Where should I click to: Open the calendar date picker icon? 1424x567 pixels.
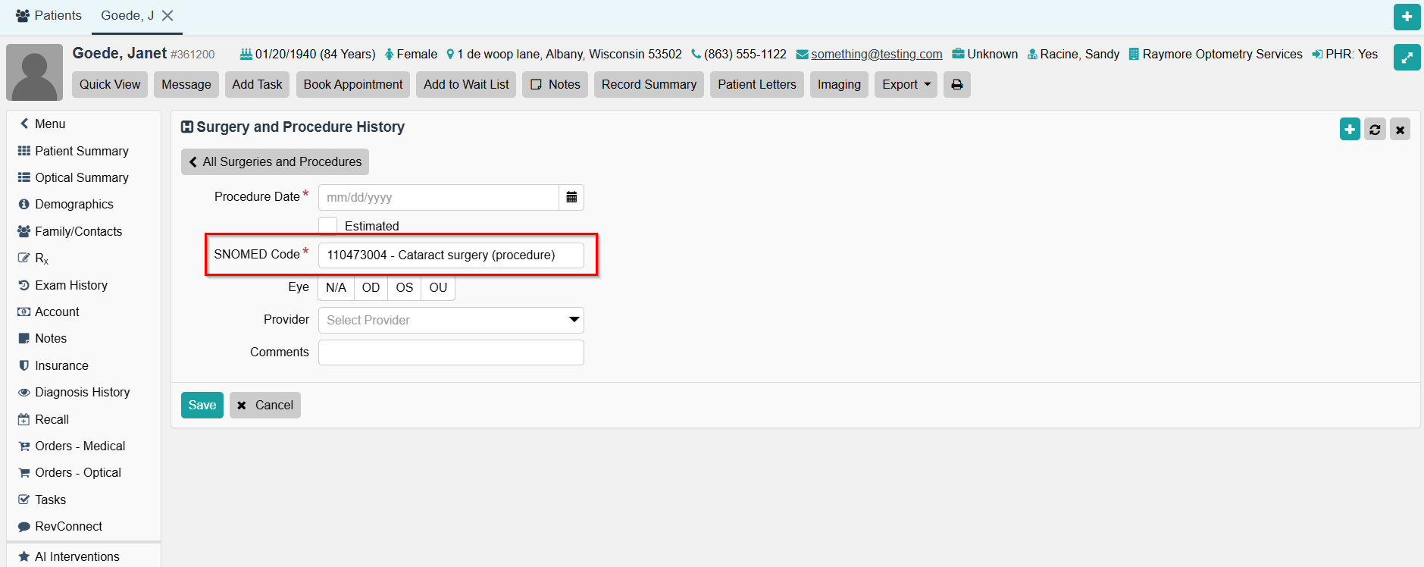pyautogui.click(x=571, y=197)
